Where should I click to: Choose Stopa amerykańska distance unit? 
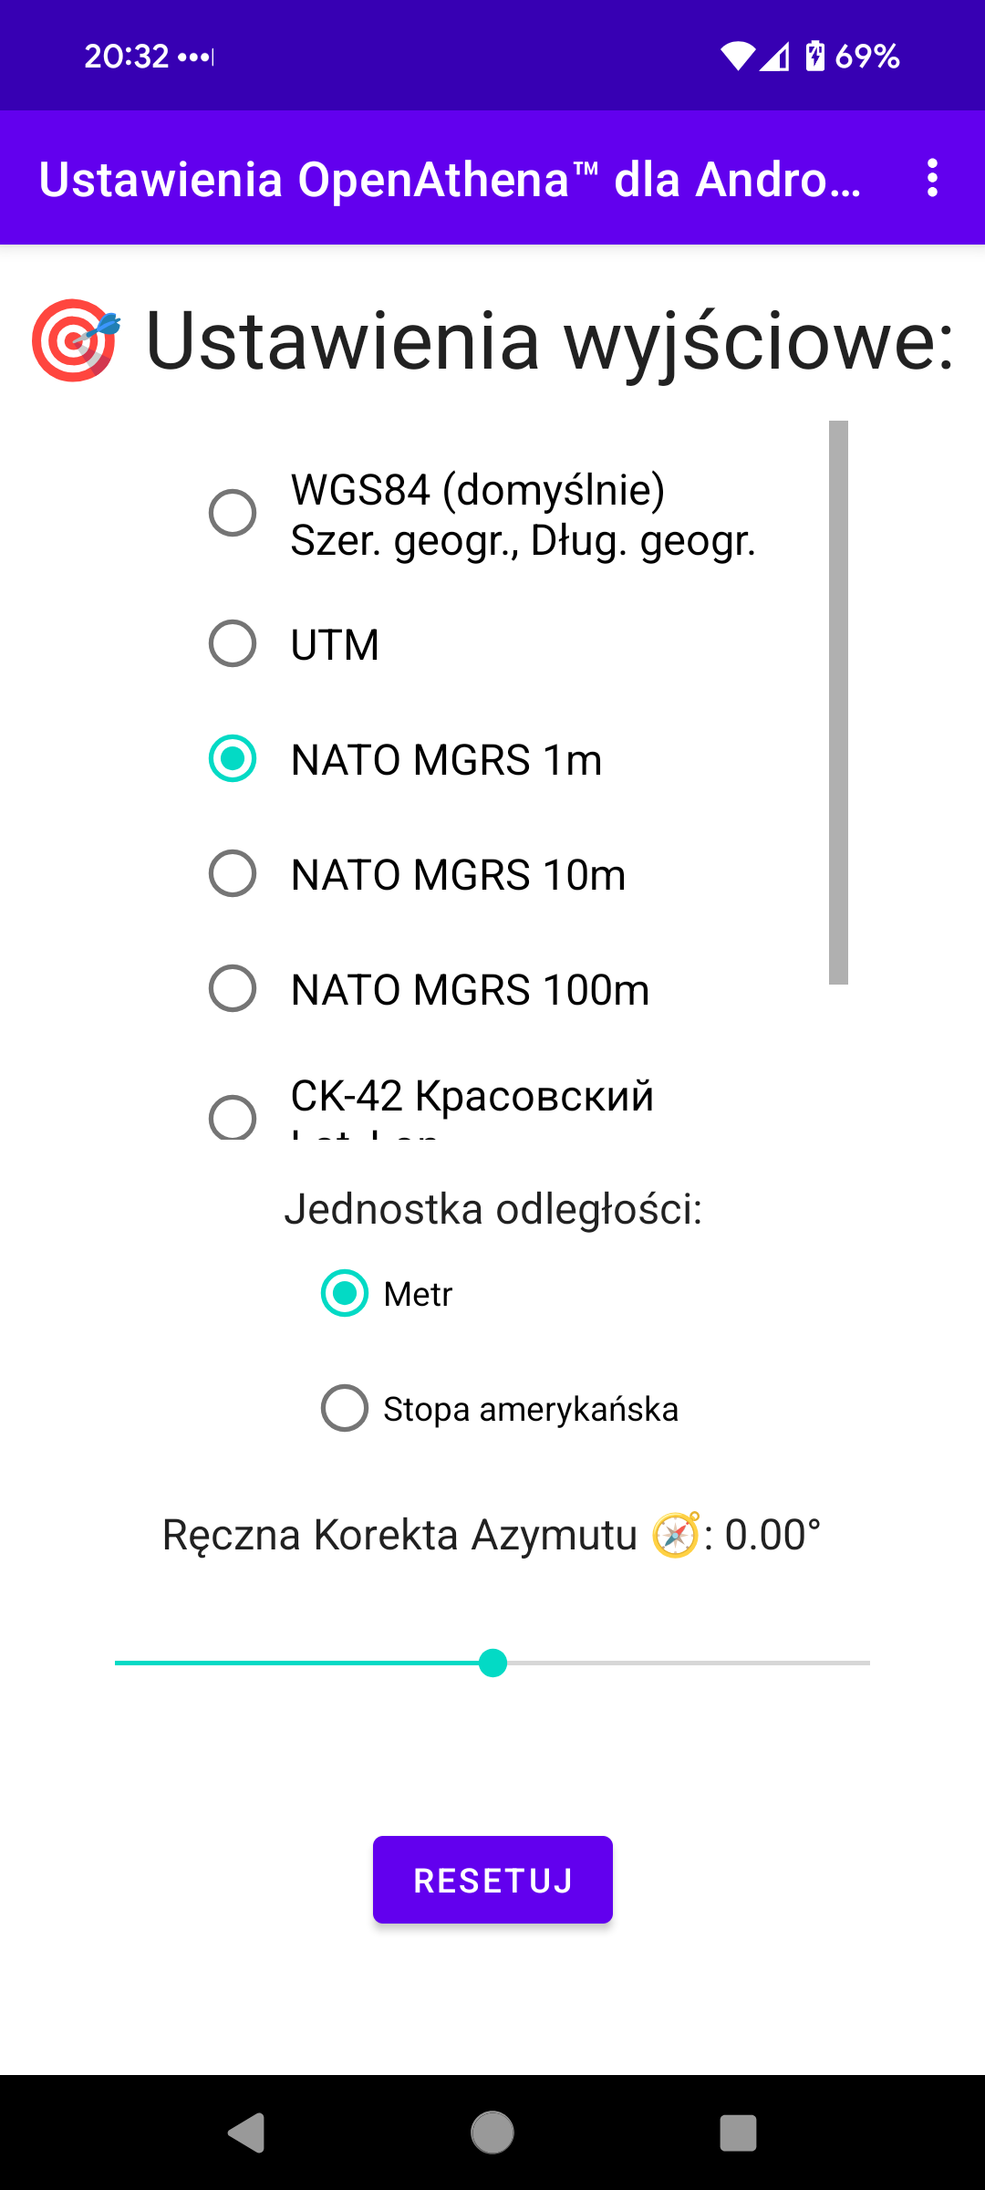coord(345,1409)
